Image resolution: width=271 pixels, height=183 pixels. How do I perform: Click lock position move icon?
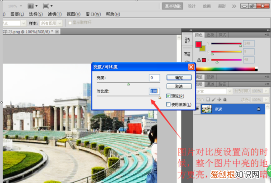(x=219, y=99)
